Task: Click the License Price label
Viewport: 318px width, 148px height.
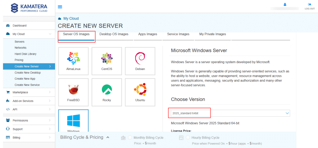Action: click(181, 131)
